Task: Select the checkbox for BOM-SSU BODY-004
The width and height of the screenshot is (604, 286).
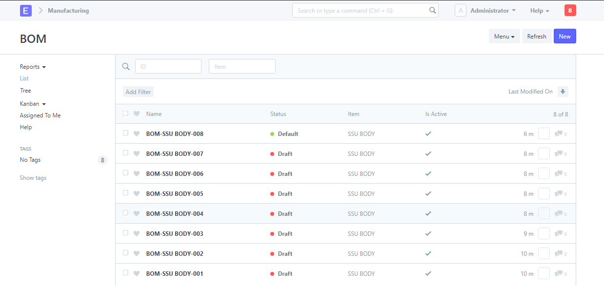Action: pos(125,213)
